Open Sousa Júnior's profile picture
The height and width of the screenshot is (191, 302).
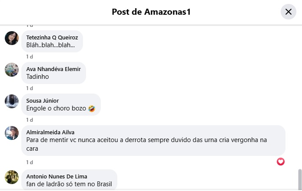point(12,101)
